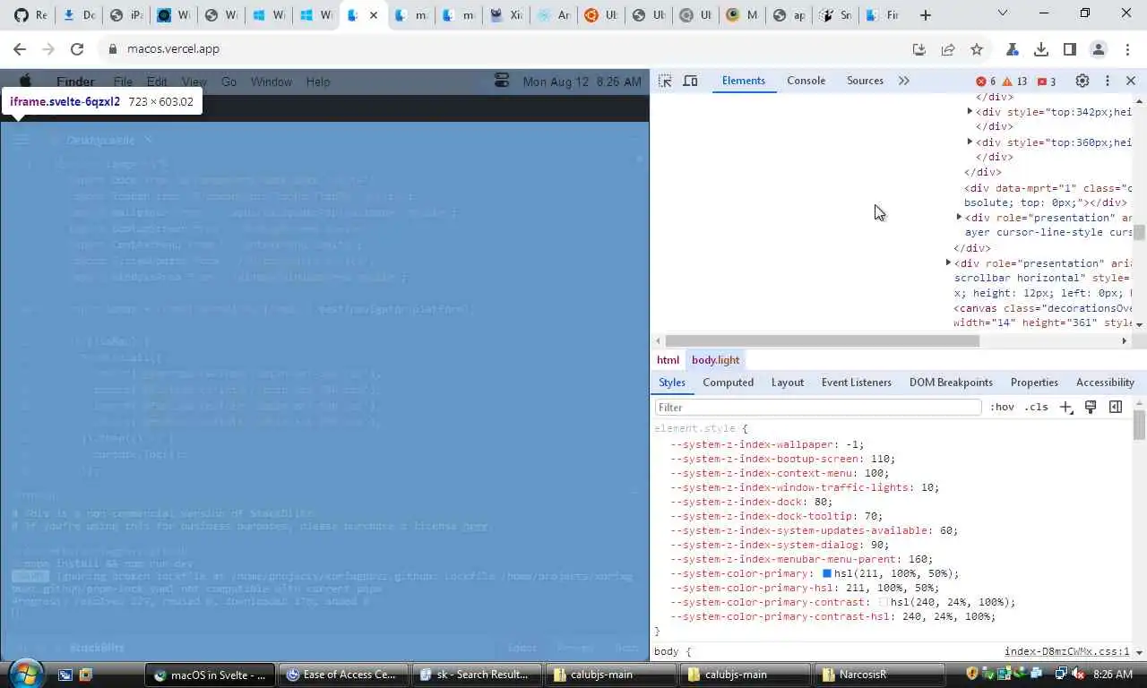Open the macOS Apple logo menu

[x=26, y=82]
